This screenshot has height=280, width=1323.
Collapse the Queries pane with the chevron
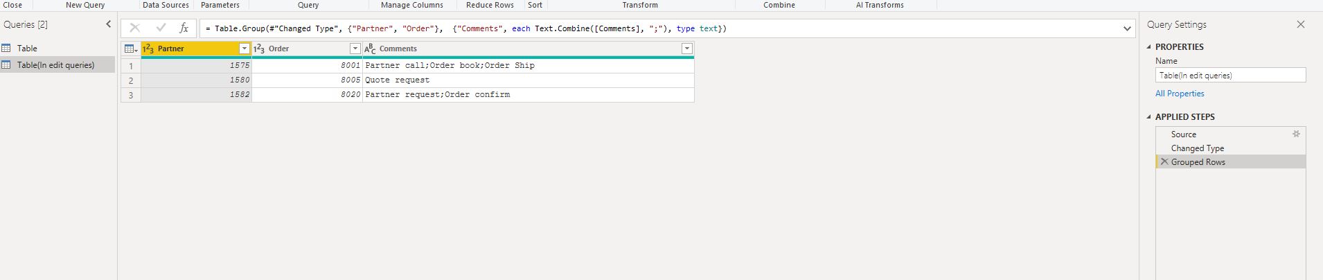tap(108, 24)
